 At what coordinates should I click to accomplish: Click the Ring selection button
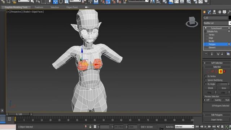[x=209, y=92]
